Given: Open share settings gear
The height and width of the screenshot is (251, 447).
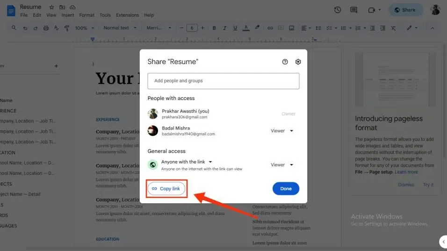Looking at the screenshot, I should pyautogui.click(x=298, y=62).
